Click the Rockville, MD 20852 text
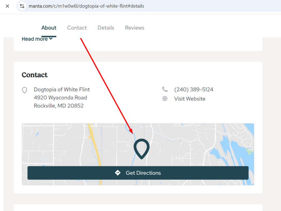 pos(59,106)
